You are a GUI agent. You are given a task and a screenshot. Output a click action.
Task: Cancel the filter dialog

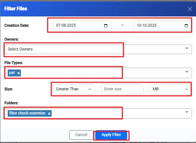(81, 135)
